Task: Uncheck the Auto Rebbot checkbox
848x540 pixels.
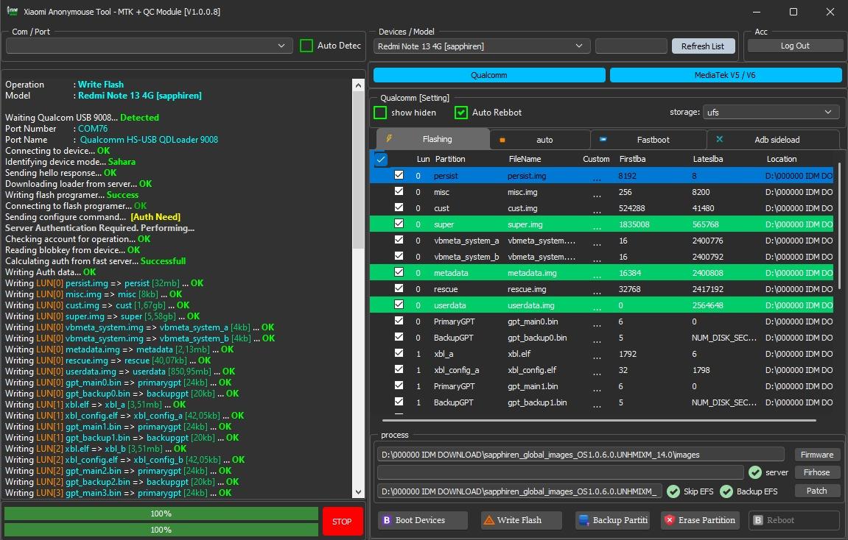Action: pos(461,113)
